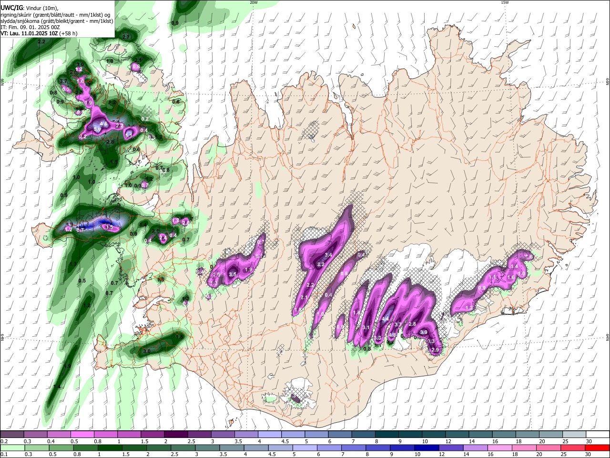Click the 3.2 snowfall value on the map

pyautogui.click(x=321, y=264)
